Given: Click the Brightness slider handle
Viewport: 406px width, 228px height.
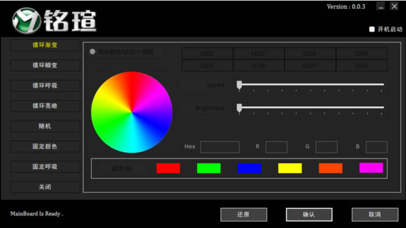Looking at the screenshot, I should tap(239, 108).
